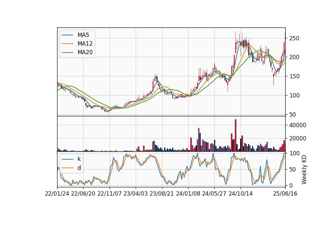Click the 23/04/03 date label
The width and height of the screenshot is (317, 228).
(136, 194)
